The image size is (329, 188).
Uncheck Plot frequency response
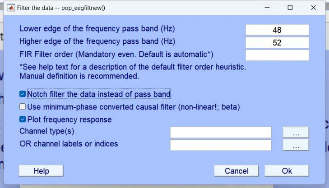pyautogui.click(x=23, y=119)
